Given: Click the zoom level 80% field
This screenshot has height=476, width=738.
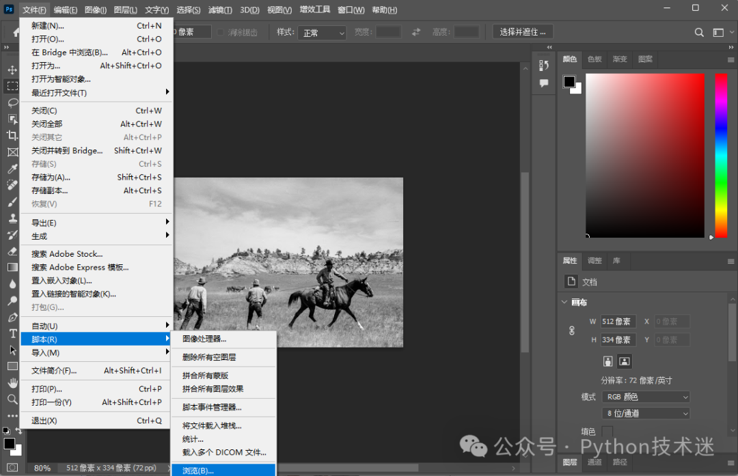Looking at the screenshot, I should click(42, 468).
